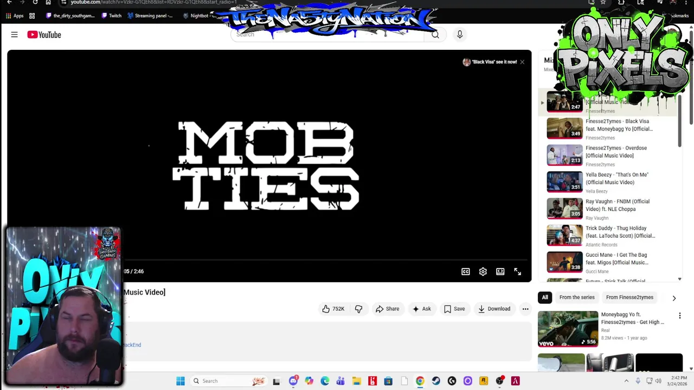The width and height of the screenshot is (694, 390).
Task: Enter full screen on the video player
Action: point(517,271)
